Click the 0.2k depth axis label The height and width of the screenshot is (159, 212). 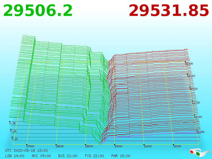click(14, 131)
